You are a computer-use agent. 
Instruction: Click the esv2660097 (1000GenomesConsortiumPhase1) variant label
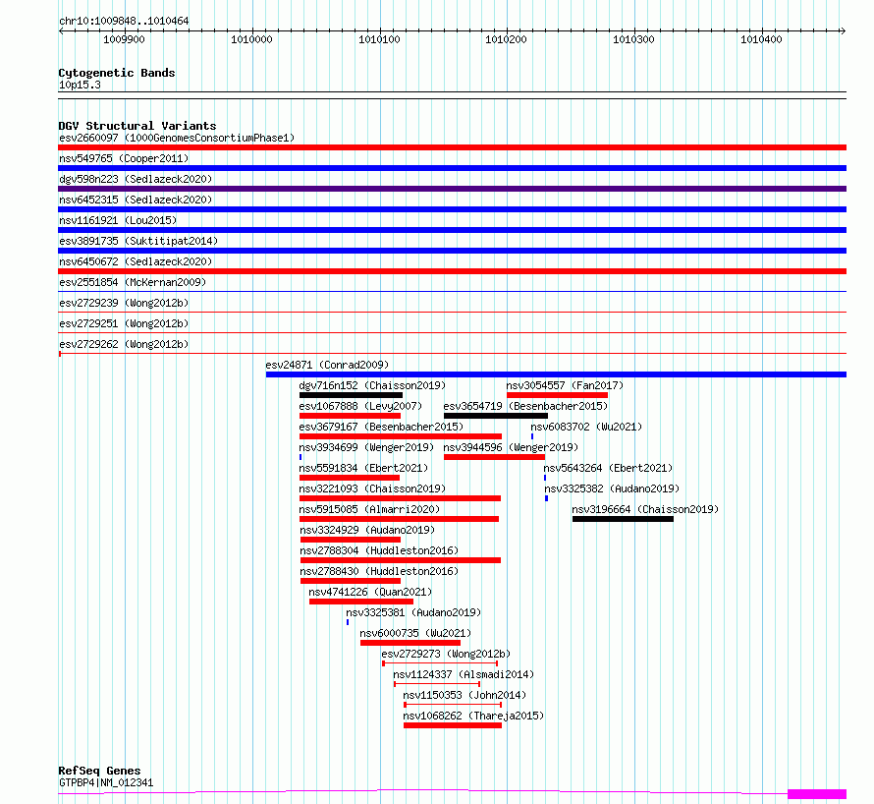177,138
